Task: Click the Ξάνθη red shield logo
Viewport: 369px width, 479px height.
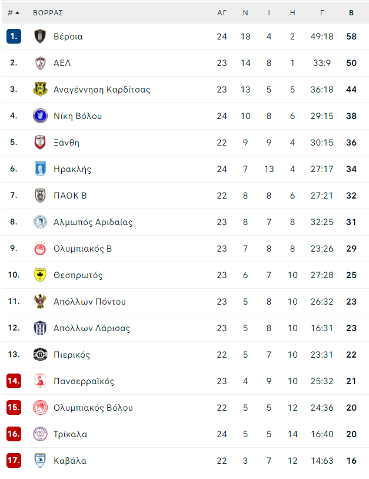Action: pos(40,143)
